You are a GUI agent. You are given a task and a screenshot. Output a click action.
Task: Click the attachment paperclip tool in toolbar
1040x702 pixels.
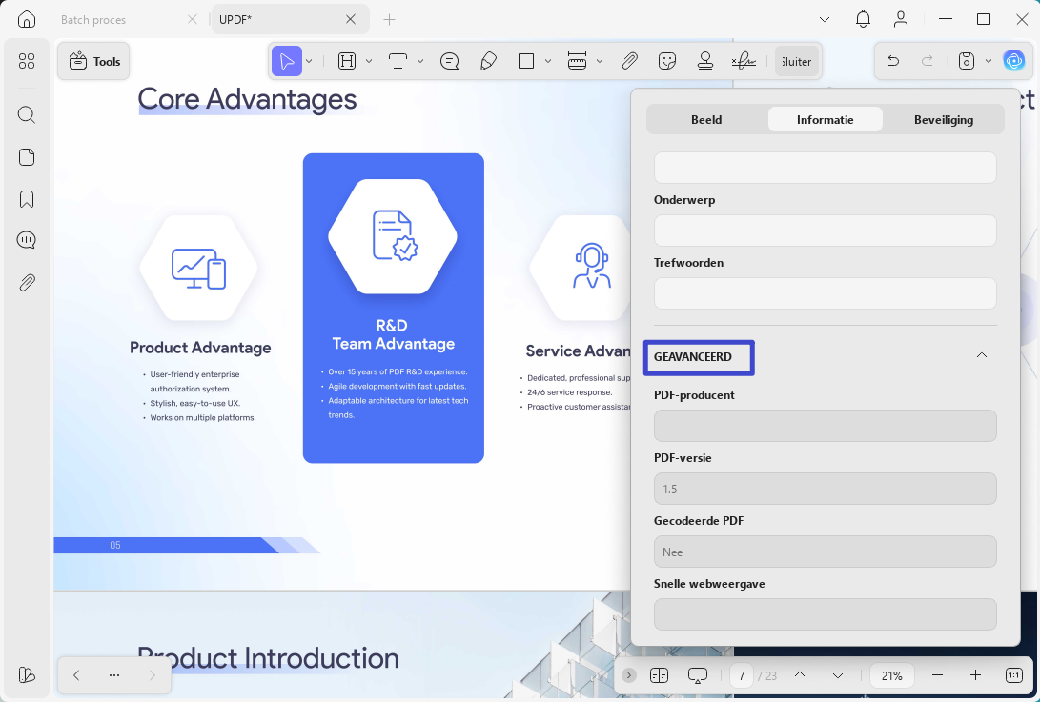629,62
